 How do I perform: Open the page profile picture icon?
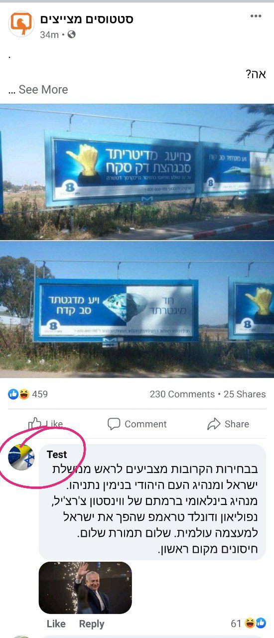coord(21,24)
